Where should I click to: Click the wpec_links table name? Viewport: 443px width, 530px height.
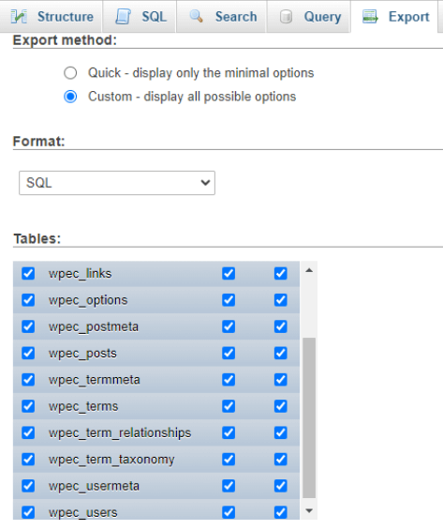(80, 274)
